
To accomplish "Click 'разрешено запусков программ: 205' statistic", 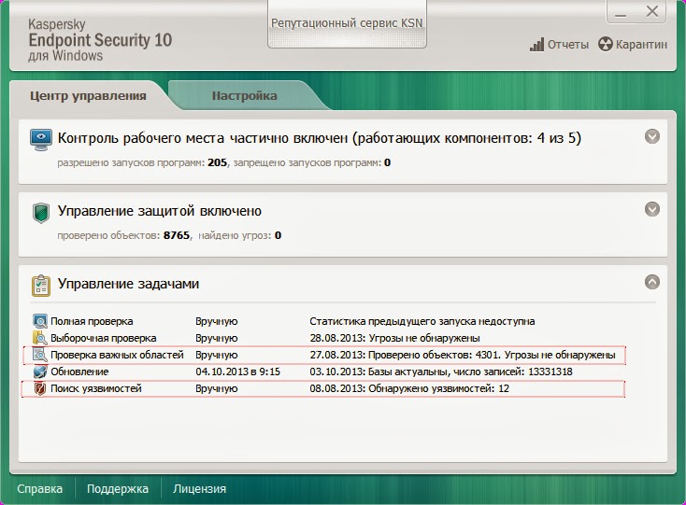I will 142,163.
